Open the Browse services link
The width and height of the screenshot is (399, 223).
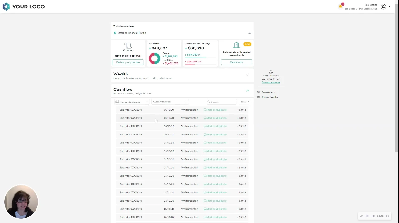tap(271, 82)
